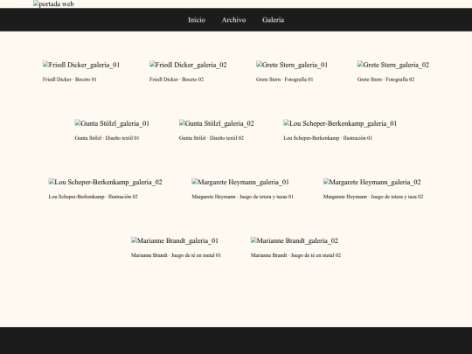Select caption 'Grete Stern · Fotografía 02'
This screenshot has width=472, height=354.
tap(385, 80)
